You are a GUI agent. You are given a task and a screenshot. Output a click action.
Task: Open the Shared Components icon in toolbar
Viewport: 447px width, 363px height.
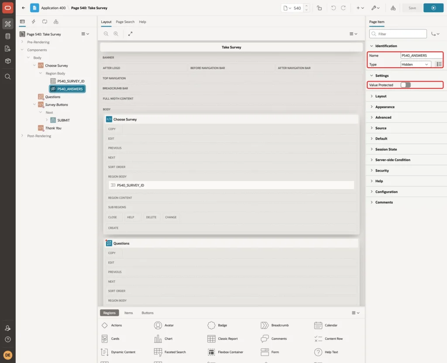click(393, 8)
